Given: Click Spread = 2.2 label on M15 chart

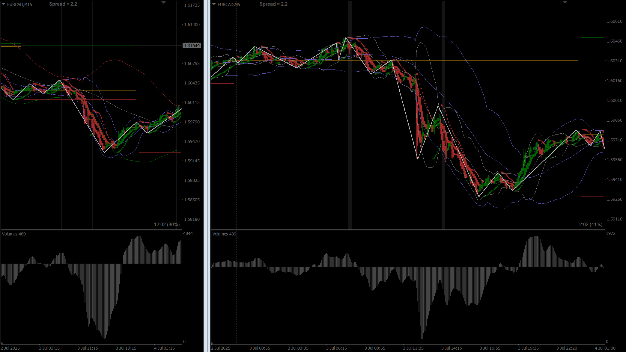Looking at the screenshot, I should click(x=63, y=4).
